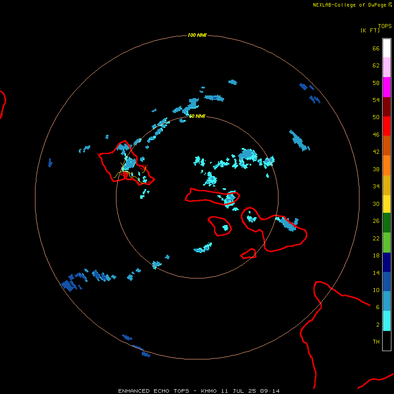Viewport: 394px width, 394px height.
Task: Click the 66 legend value
Action: click(x=376, y=48)
